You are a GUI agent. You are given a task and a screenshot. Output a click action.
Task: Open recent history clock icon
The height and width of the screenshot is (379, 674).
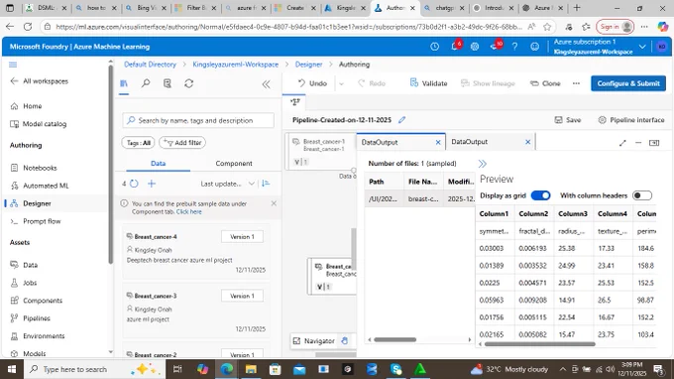click(434, 47)
